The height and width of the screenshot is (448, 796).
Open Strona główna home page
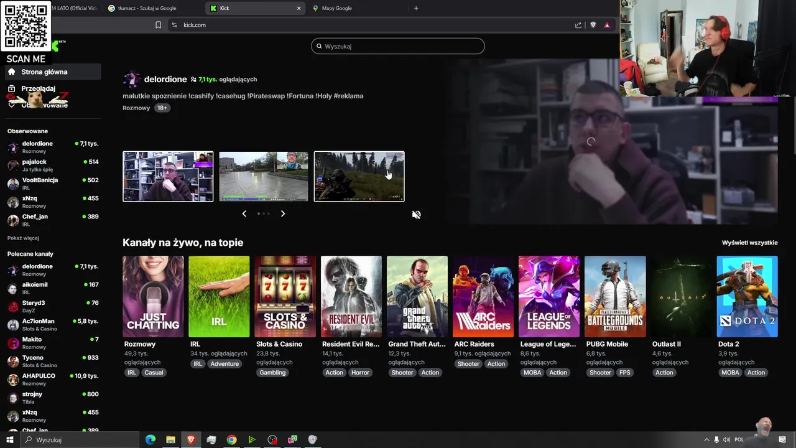click(x=53, y=72)
